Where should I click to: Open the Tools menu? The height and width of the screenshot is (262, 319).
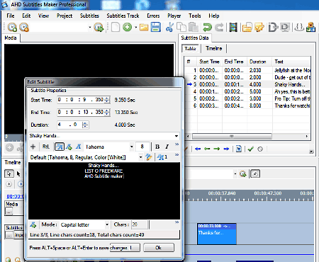pos(195,16)
